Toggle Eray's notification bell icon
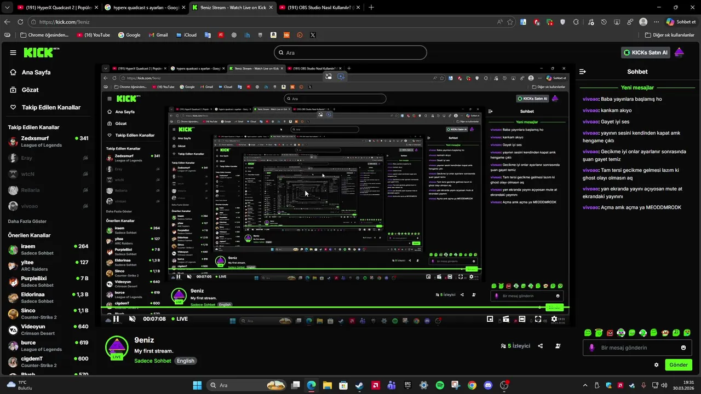 pos(85,158)
